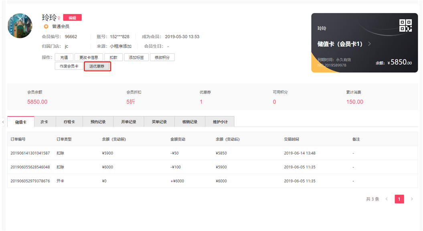Click the 开卡 order type cell

point(60,181)
